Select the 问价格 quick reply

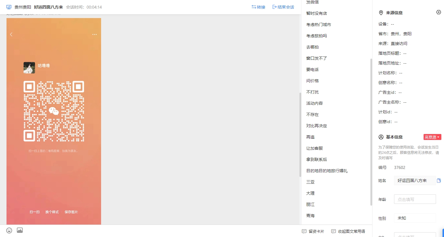click(x=312, y=81)
